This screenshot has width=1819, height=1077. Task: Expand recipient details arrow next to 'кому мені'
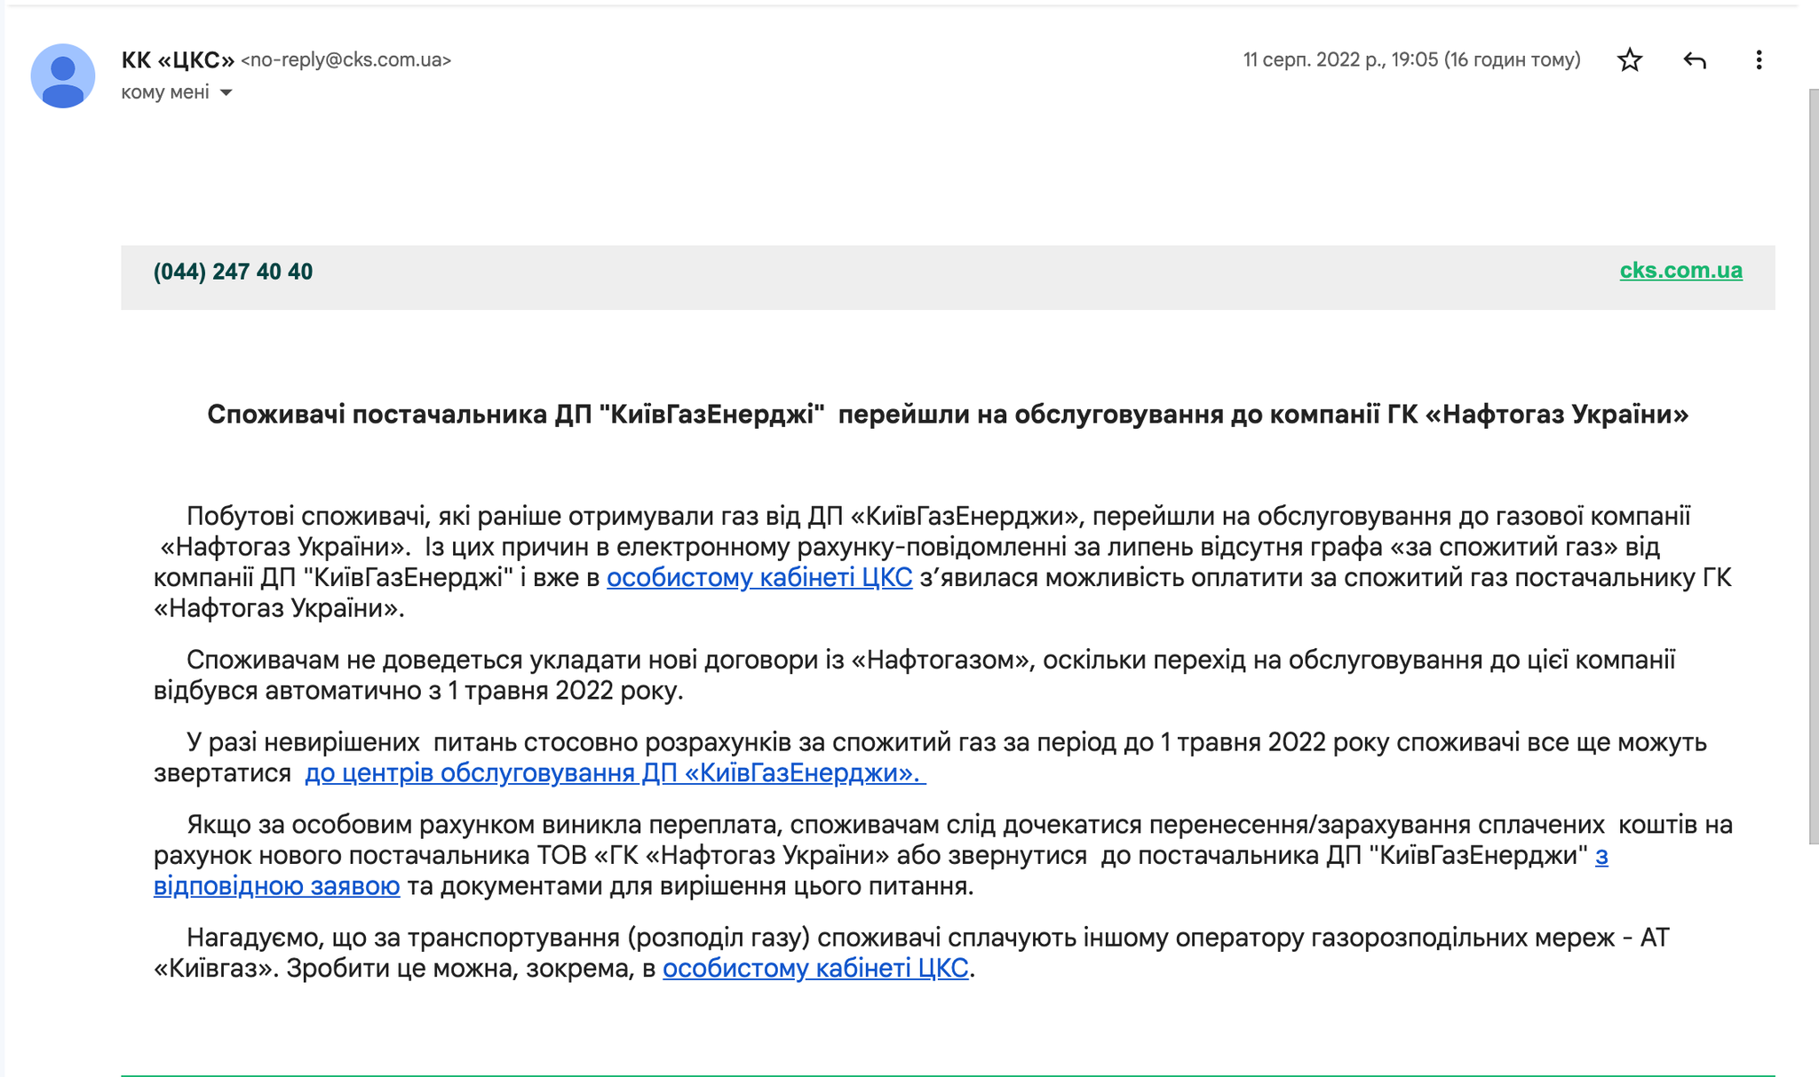226,93
